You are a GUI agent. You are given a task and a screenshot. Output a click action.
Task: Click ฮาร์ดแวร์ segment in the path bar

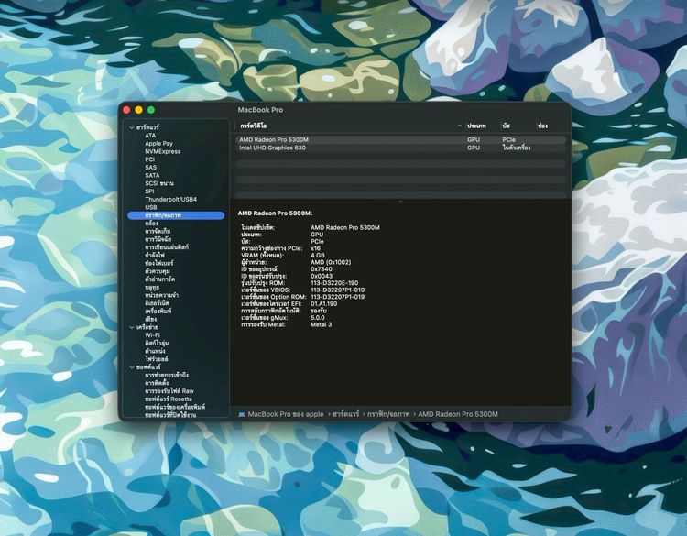pos(345,414)
